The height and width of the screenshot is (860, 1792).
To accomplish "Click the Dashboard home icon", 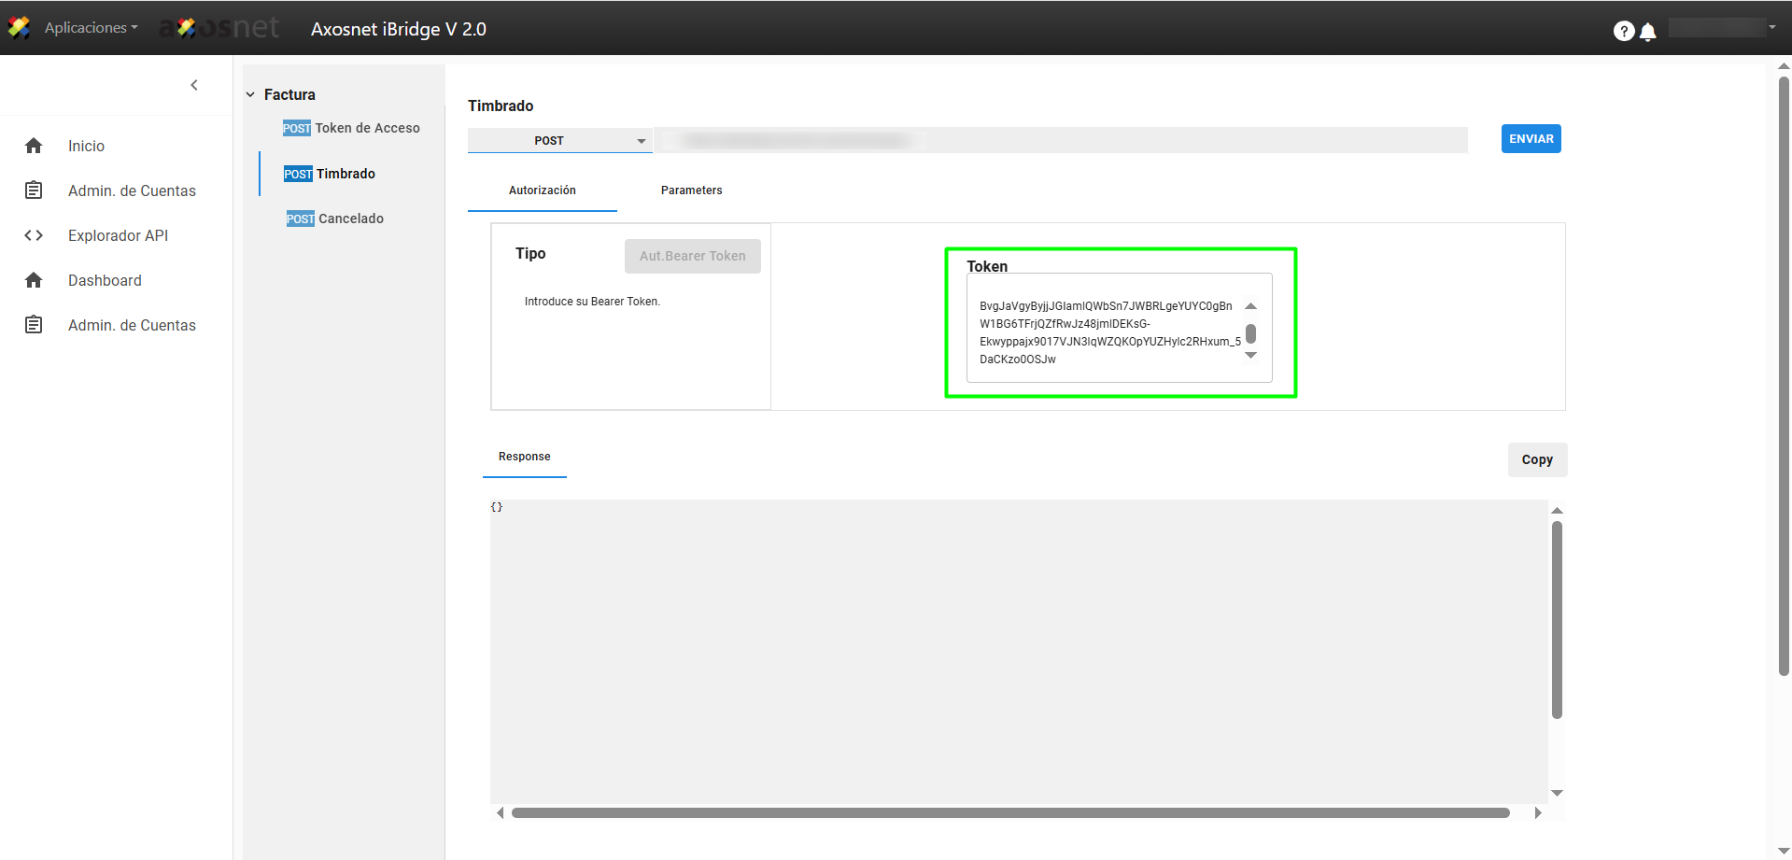I will coord(34,280).
